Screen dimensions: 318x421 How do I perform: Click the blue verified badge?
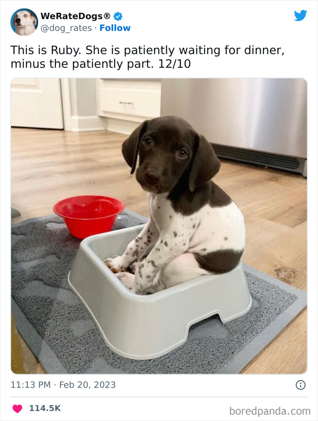pyautogui.click(x=118, y=16)
